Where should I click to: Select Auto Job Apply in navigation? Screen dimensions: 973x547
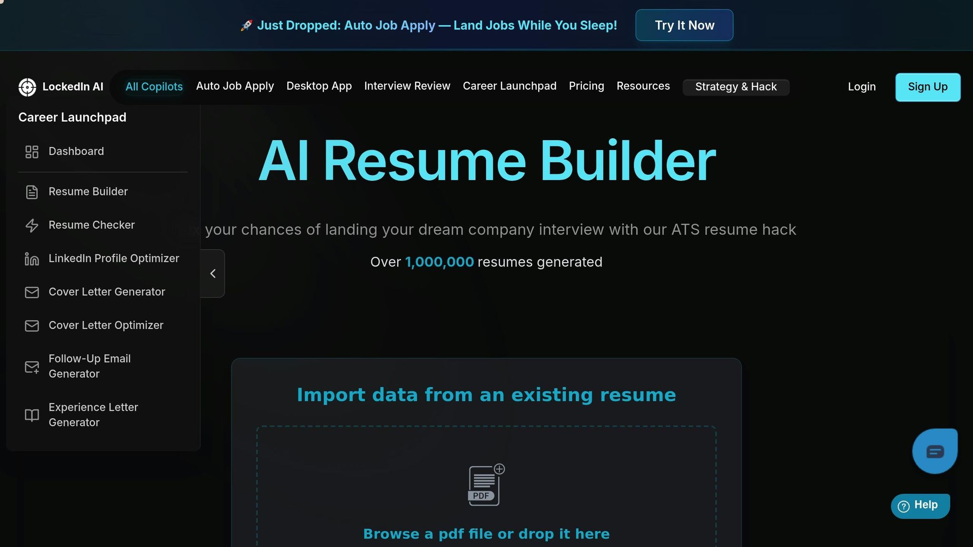point(235,86)
